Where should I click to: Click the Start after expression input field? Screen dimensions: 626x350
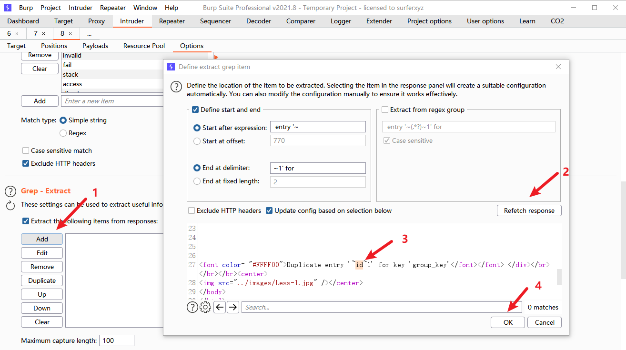pos(318,127)
